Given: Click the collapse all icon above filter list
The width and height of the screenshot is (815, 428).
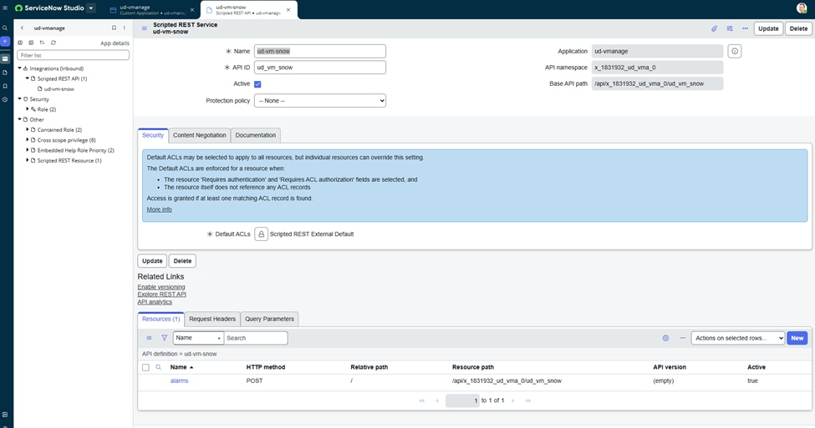Looking at the screenshot, I should tap(31, 43).
